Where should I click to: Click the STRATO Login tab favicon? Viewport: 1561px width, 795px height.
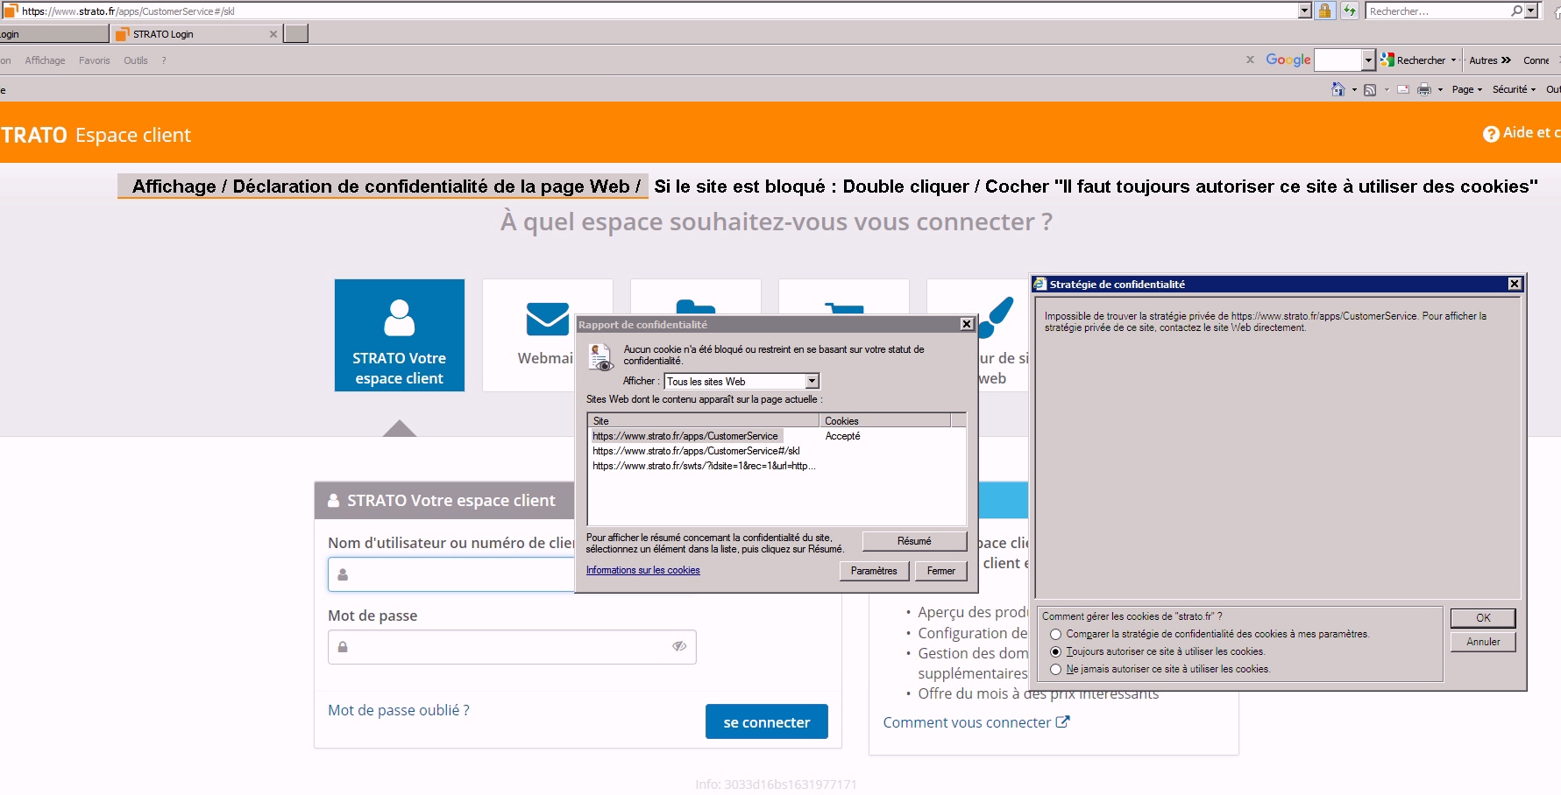(x=123, y=34)
